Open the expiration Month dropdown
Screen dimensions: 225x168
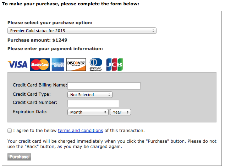(88, 112)
